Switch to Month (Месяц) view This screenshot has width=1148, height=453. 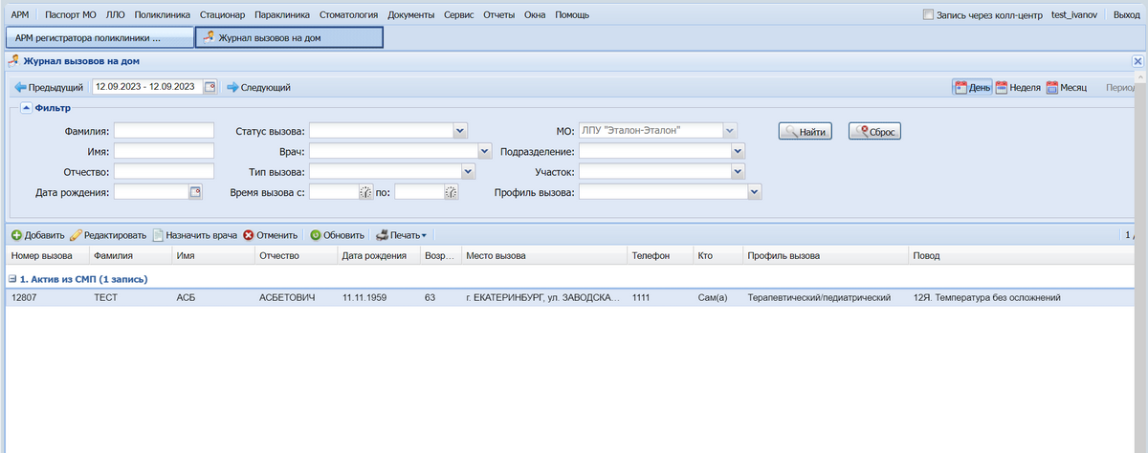(x=1051, y=87)
